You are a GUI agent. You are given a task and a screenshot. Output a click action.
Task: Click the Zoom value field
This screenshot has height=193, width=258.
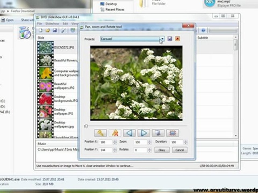tap(141, 142)
